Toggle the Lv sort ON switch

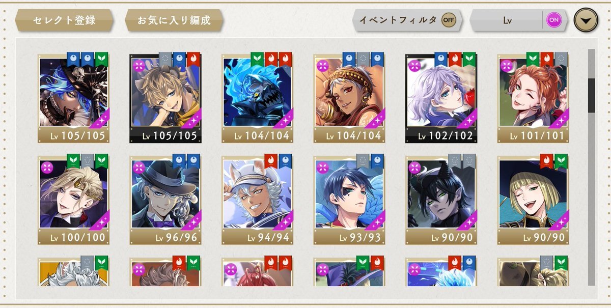(x=553, y=20)
